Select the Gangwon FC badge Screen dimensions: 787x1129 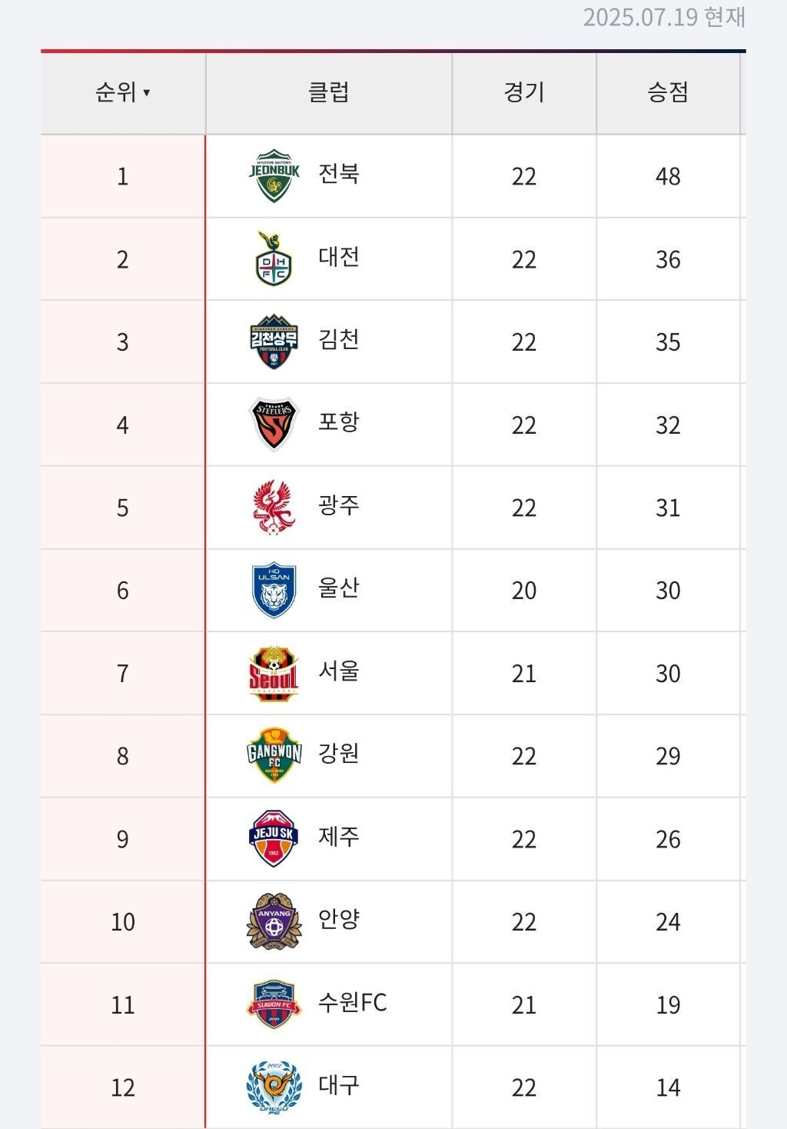tap(274, 756)
